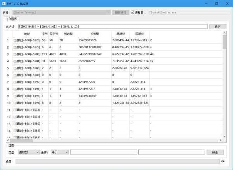Click long integer value 25769803826
Viewport: 233px width, 170px height.
[87, 40]
